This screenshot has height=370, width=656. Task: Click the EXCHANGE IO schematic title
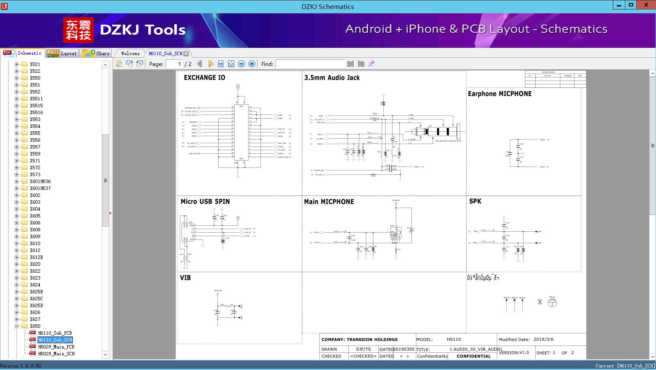tap(204, 78)
